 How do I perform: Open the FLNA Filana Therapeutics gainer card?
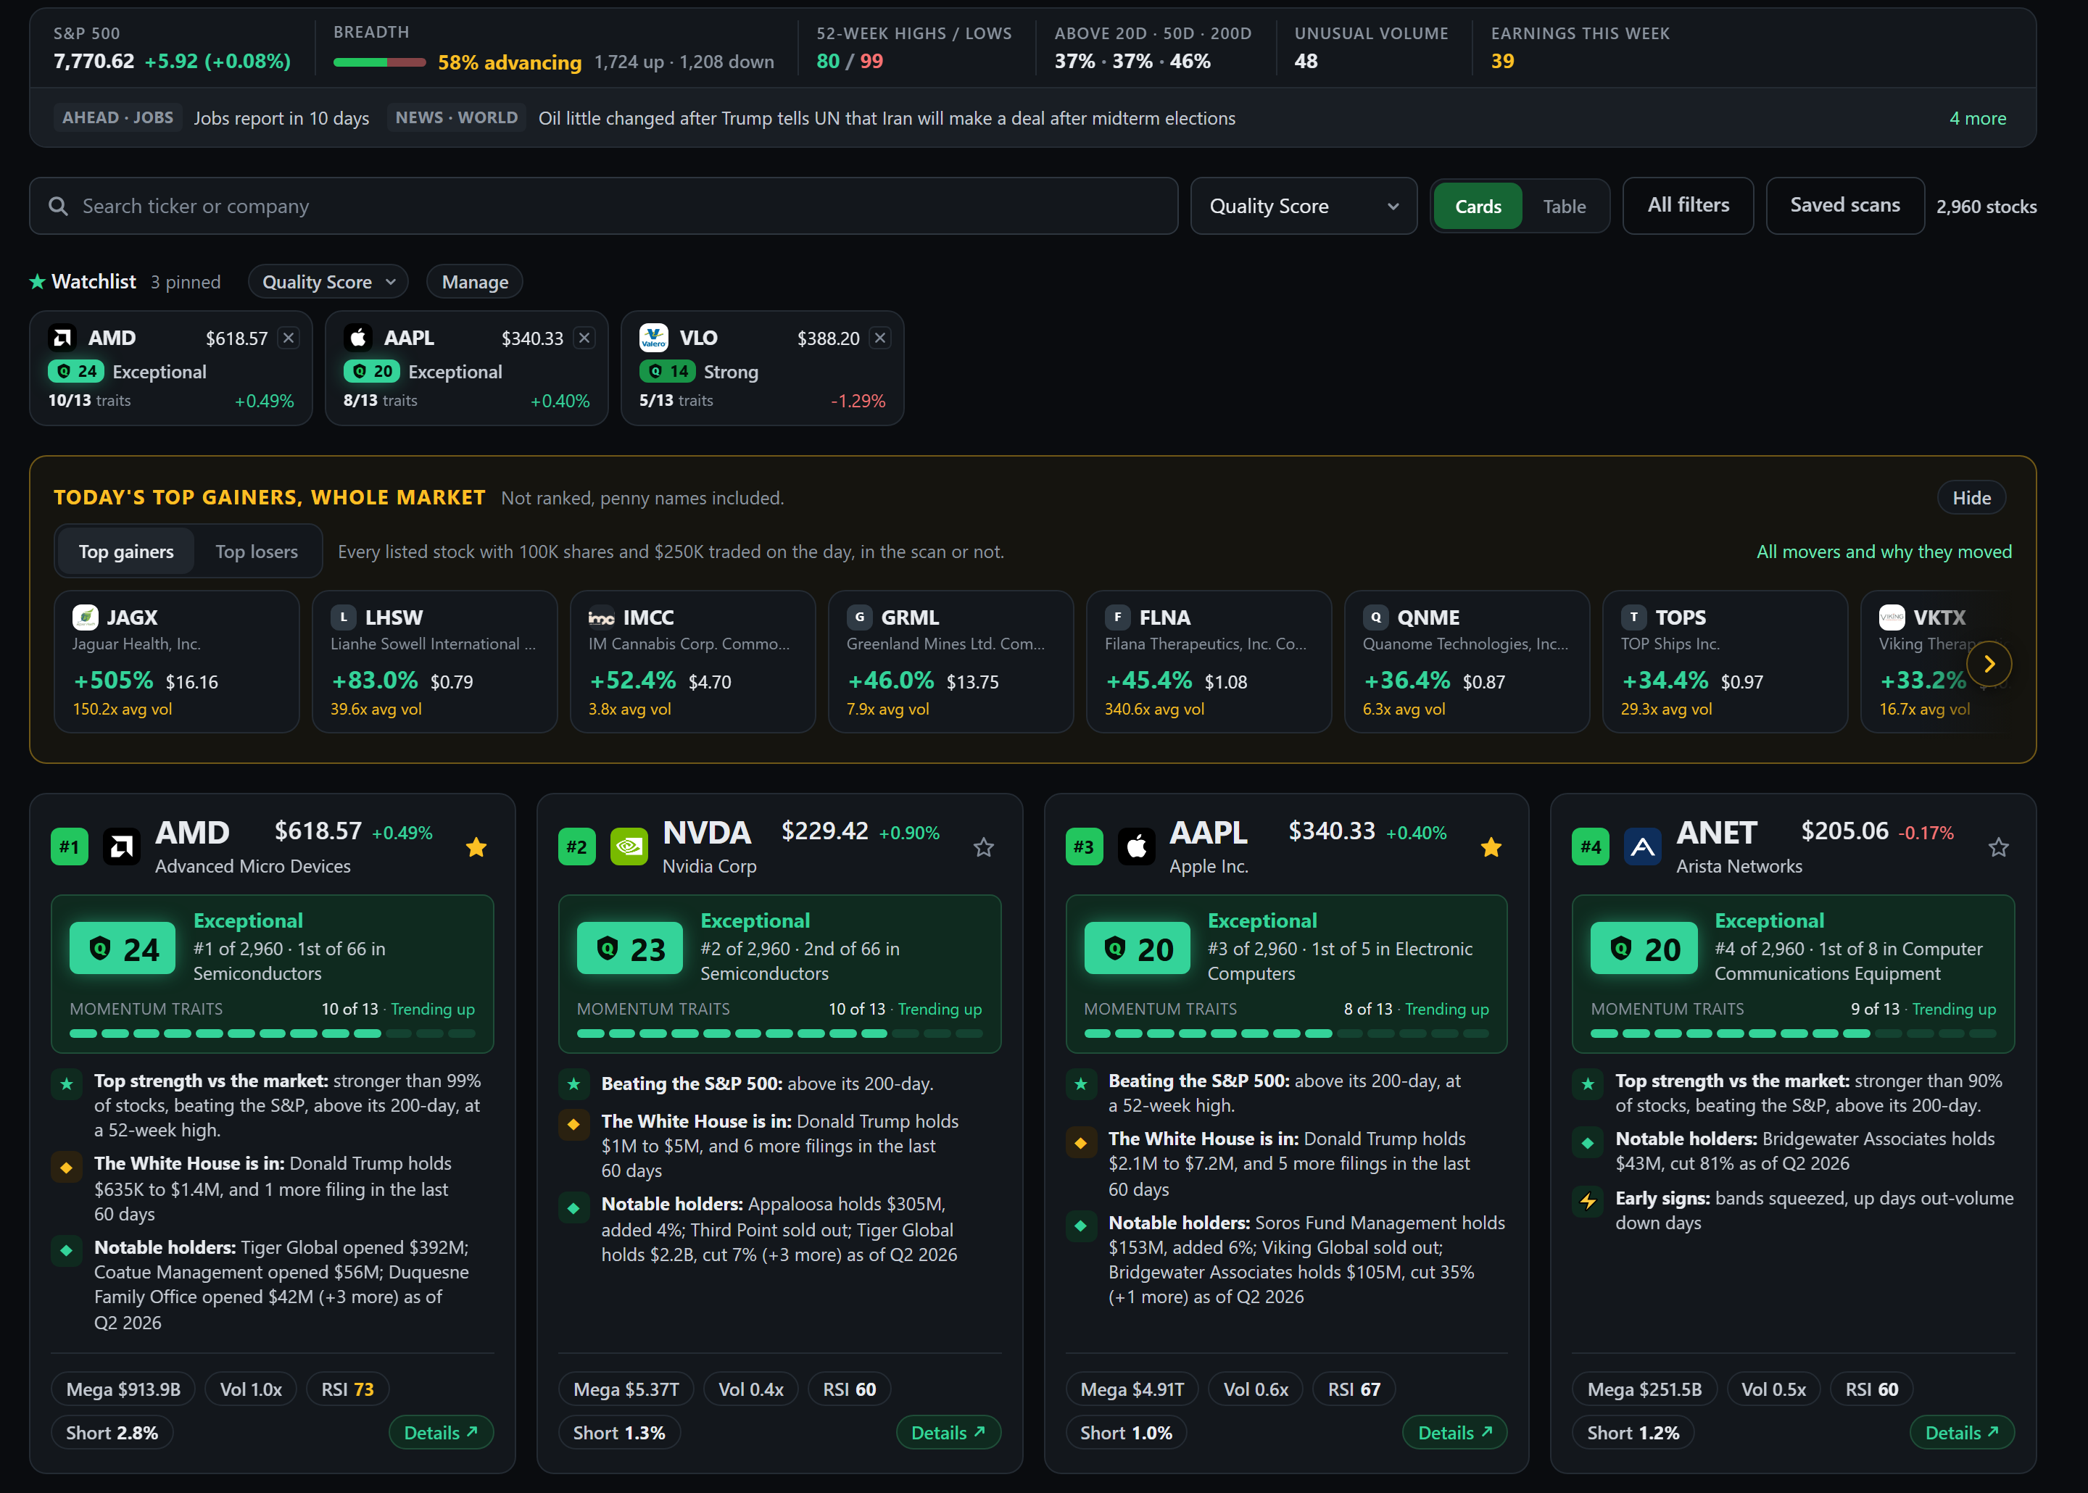tap(1208, 661)
